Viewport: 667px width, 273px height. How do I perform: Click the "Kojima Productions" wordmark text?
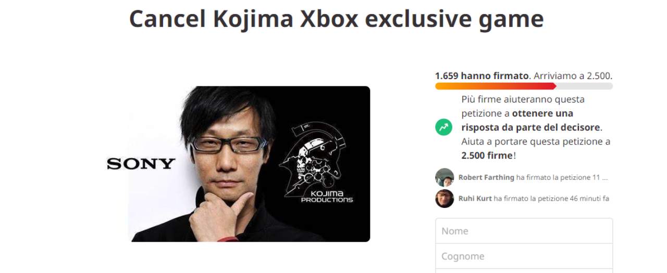(x=327, y=197)
